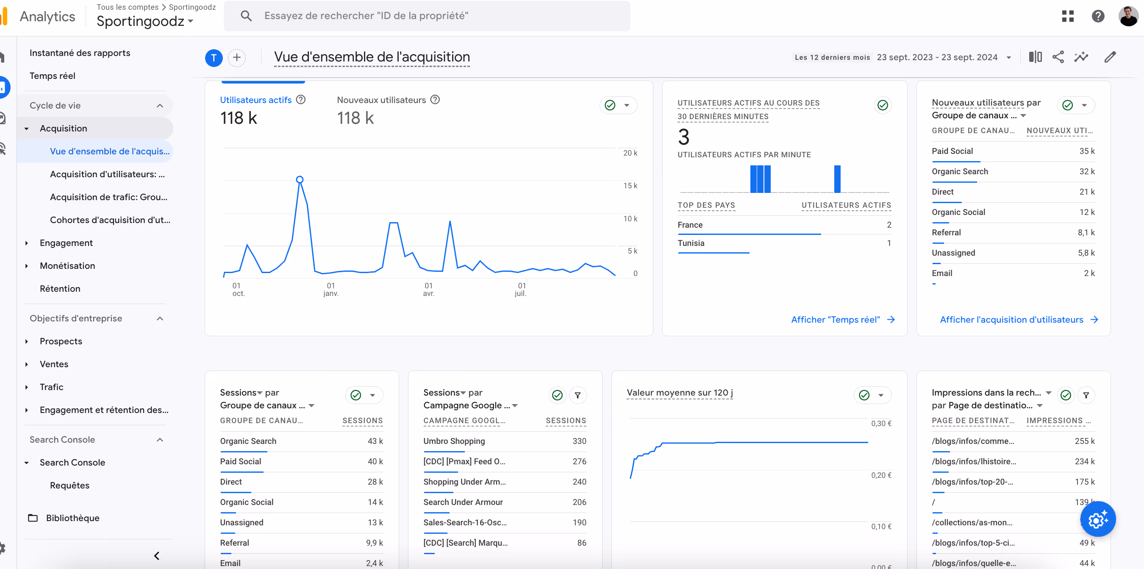The image size is (1144, 569).
Task: Click the search field in top bar
Action: (426, 16)
